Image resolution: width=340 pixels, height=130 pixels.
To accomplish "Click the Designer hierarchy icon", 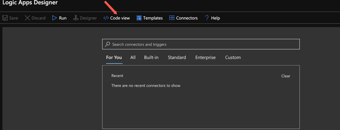I will point(76,18).
